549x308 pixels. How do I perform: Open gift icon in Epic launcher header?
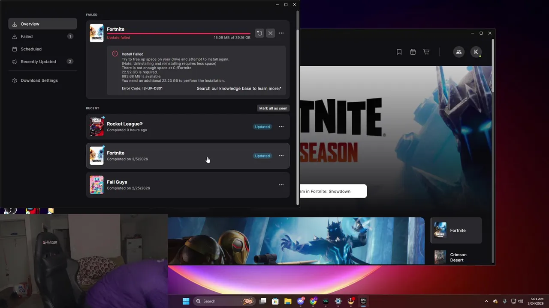(413, 52)
